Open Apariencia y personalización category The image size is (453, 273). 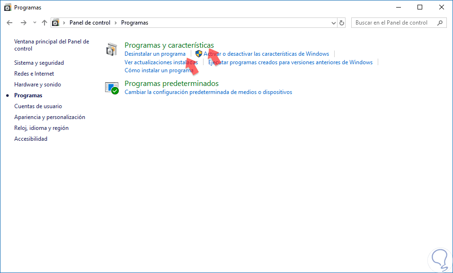(x=50, y=117)
